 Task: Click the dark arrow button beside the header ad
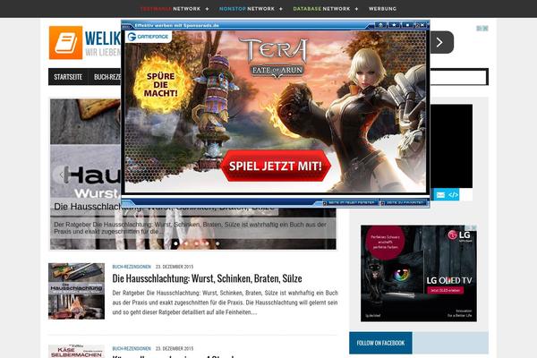pyautogui.click(x=441, y=42)
